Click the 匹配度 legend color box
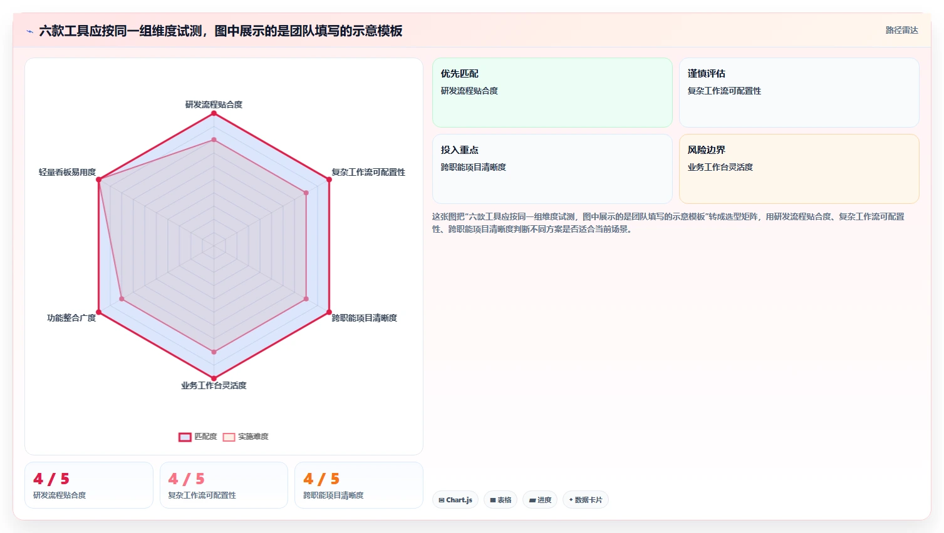The image size is (944, 533). click(x=185, y=437)
